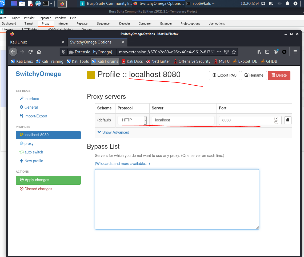This screenshot has width=304, height=257.
Task: Open Kali Training bookmark
Action: point(50,61)
